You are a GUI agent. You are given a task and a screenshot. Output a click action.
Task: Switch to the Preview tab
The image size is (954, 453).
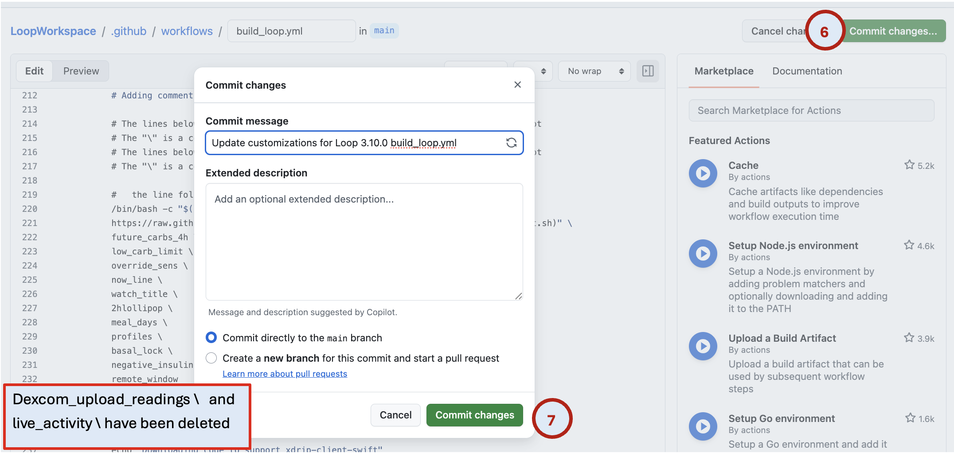tap(81, 71)
